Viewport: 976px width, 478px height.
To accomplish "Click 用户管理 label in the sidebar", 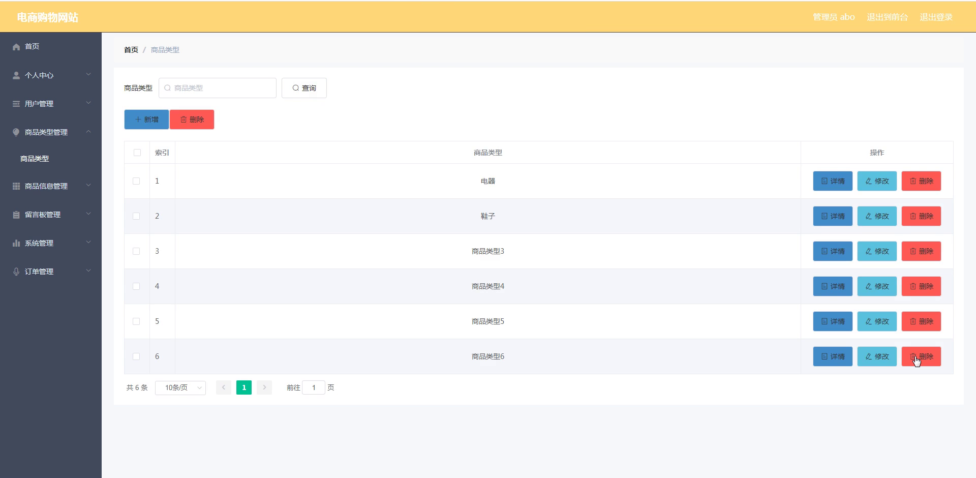I will pyautogui.click(x=39, y=104).
